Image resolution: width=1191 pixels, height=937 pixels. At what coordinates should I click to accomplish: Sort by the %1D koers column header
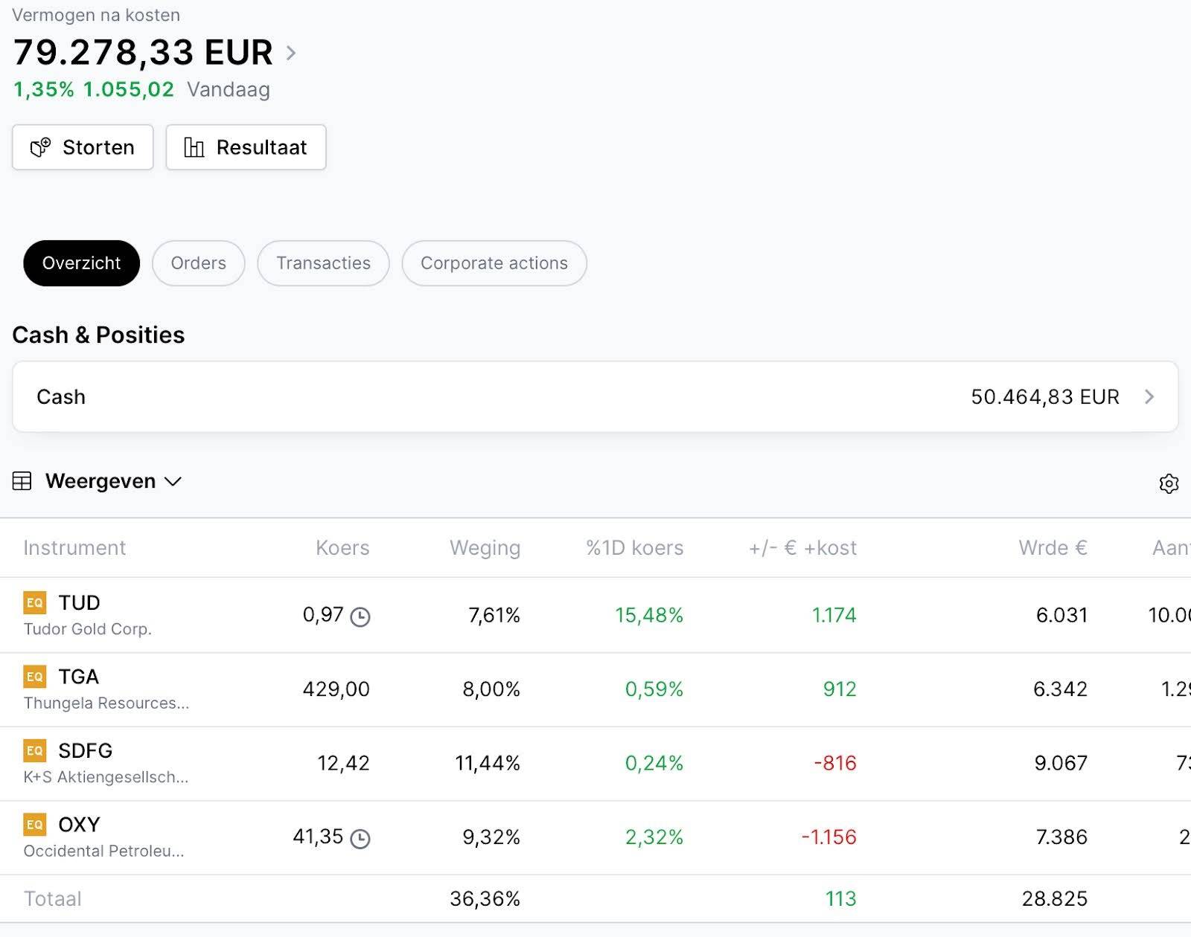pyautogui.click(x=634, y=548)
